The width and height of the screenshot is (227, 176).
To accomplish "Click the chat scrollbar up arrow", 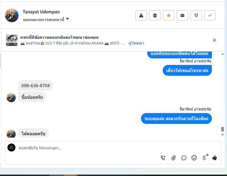I will [222, 54].
